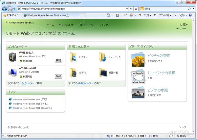Open Windows Home Server 2011 コミュニティ link

coord(32,108)
